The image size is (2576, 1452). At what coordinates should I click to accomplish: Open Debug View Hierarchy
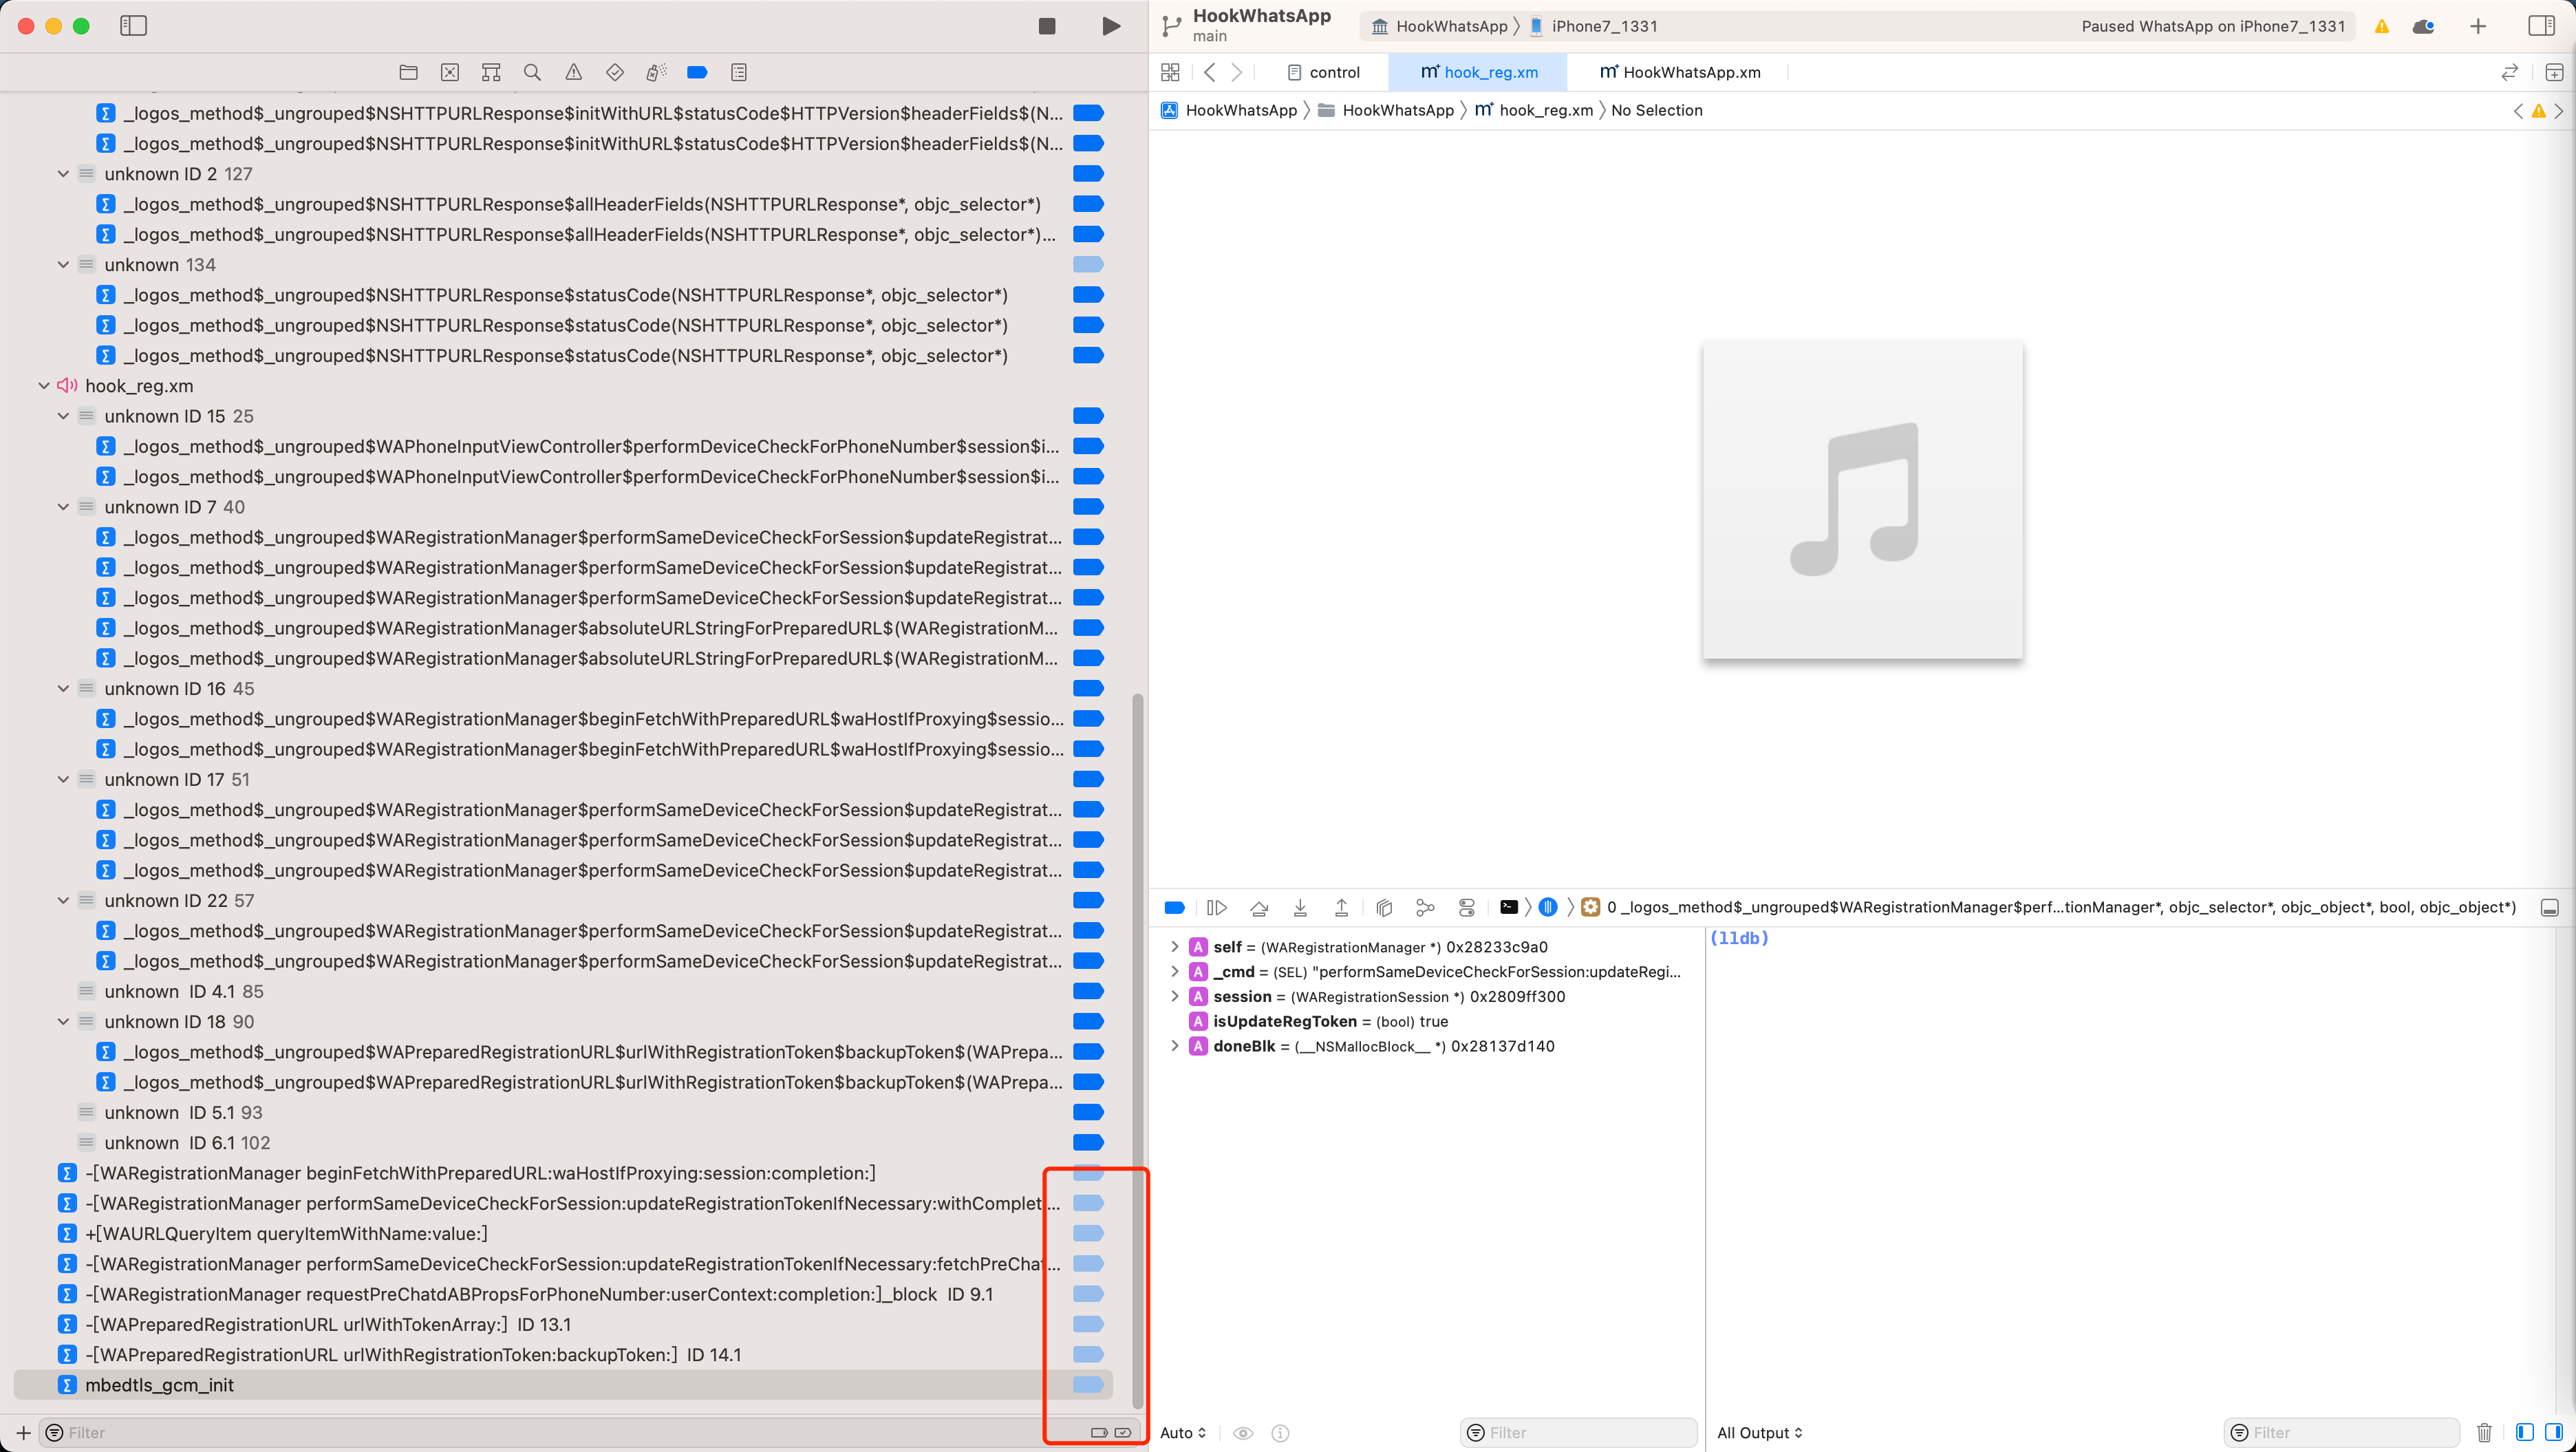pos(1384,907)
